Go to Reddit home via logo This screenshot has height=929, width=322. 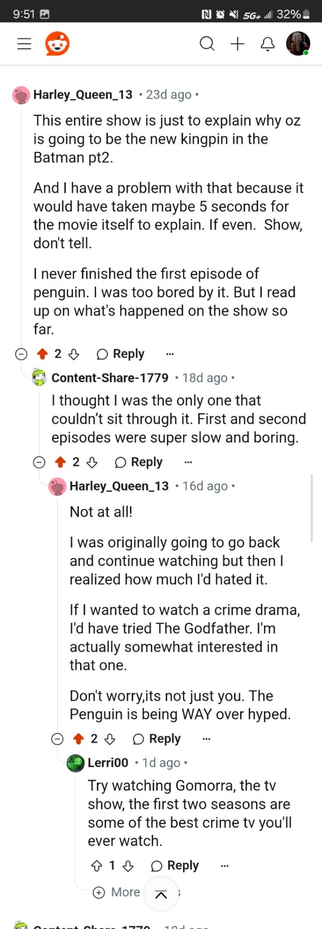[x=57, y=44]
